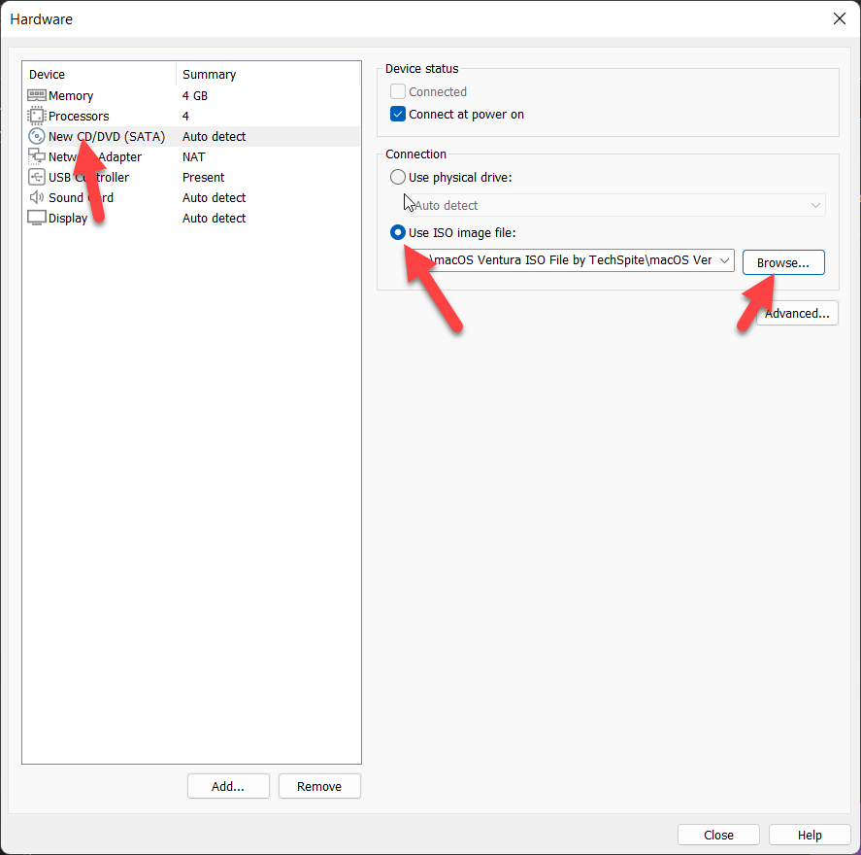Select the Use physical drive radio button

tap(398, 177)
